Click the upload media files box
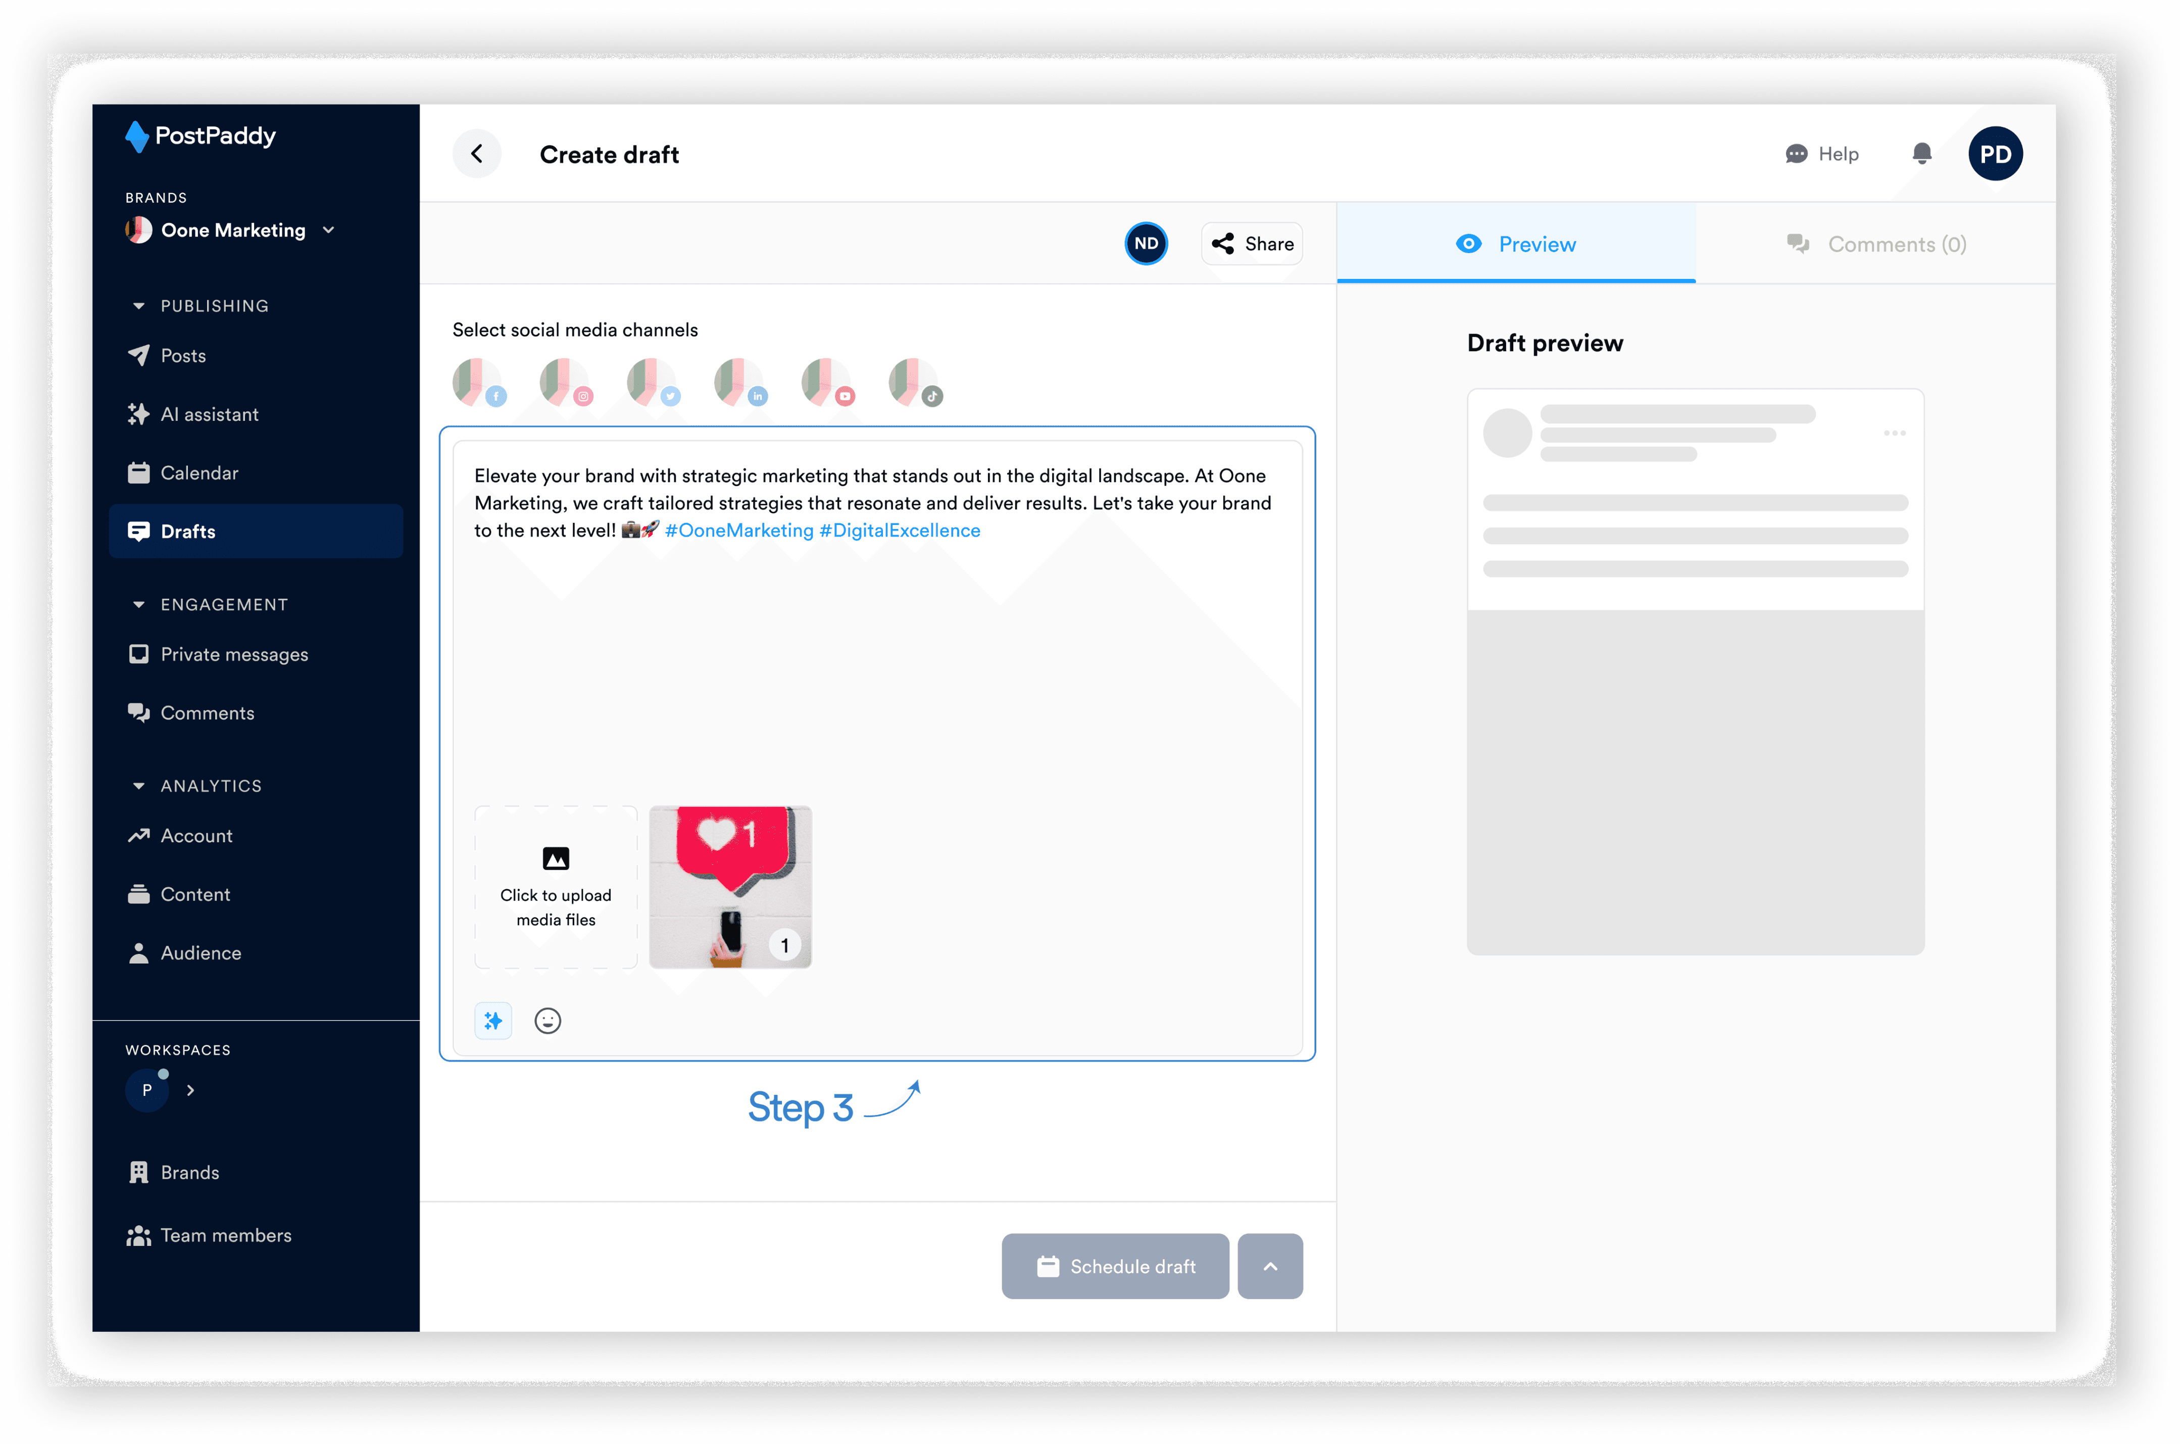Image resolution: width=2180 pixels, height=1444 pixels. click(555, 887)
